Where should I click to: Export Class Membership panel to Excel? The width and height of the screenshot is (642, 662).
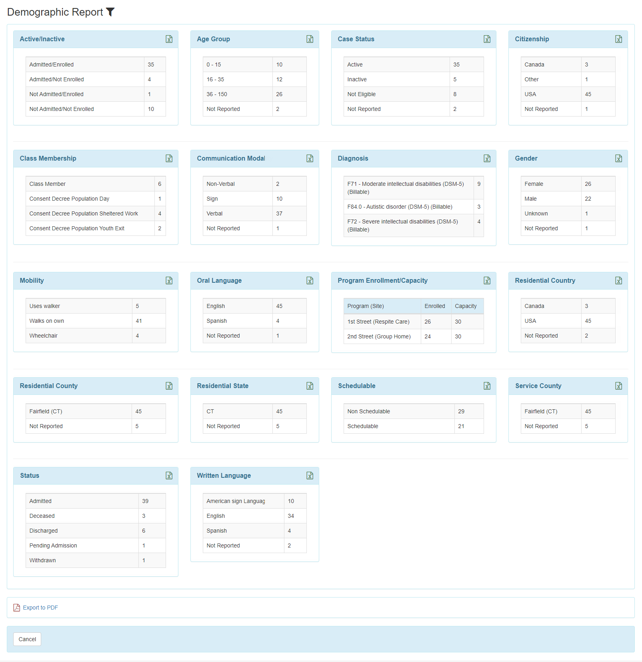coord(169,159)
